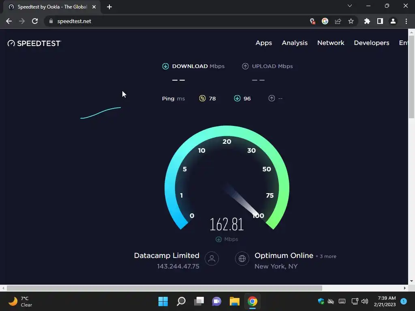
Task: Open the Apps menu
Action: pyautogui.click(x=263, y=43)
